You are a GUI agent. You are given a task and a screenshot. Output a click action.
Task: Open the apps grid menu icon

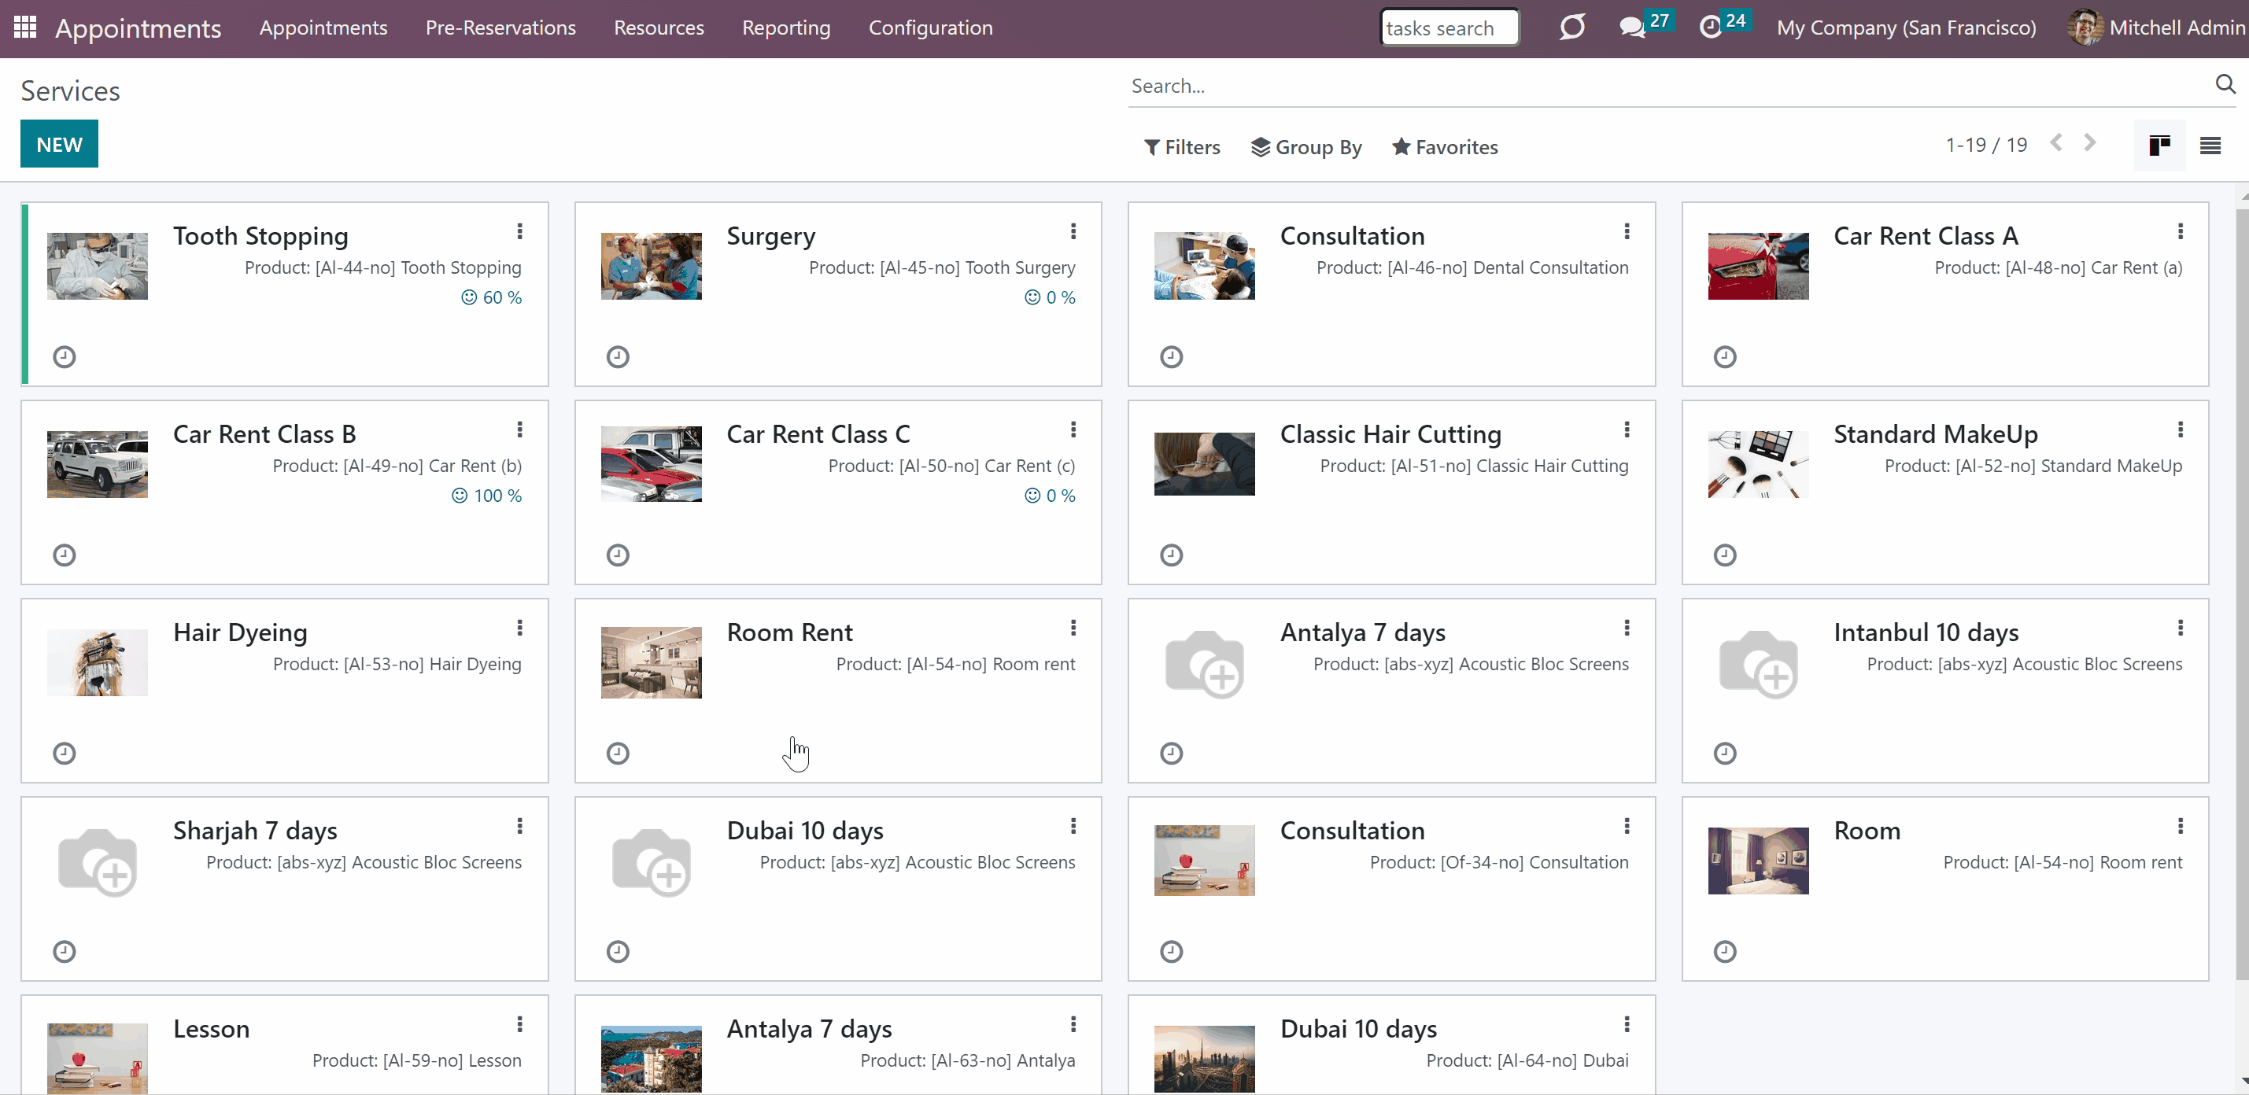coord(25,27)
